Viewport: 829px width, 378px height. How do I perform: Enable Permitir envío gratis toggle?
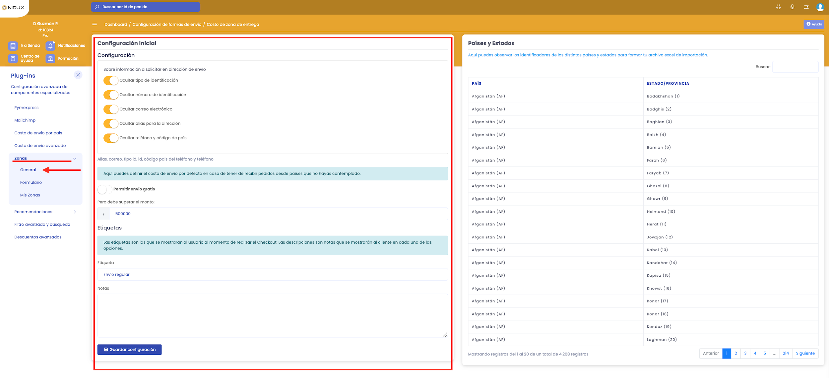(x=105, y=189)
